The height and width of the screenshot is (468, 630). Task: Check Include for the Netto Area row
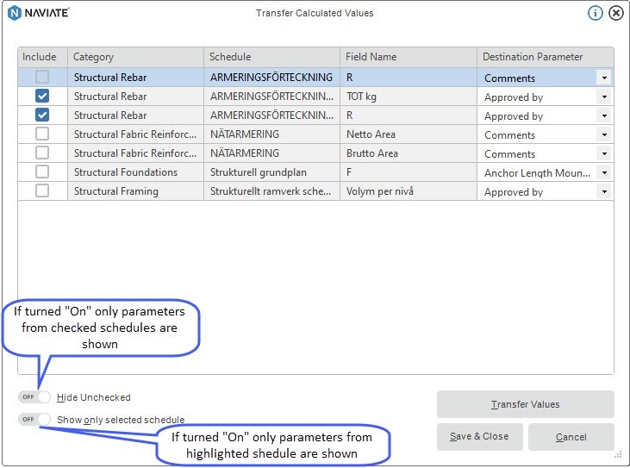coord(42,134)
